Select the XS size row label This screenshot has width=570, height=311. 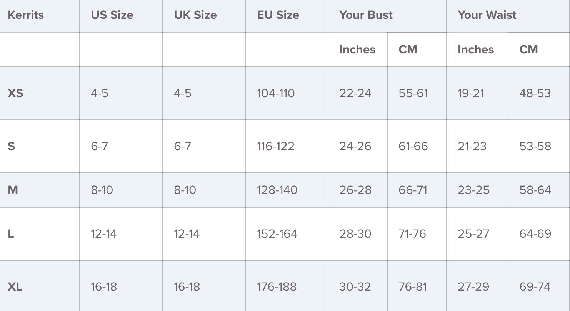15,93
